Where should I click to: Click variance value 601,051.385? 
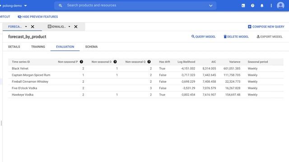point(232,68)
